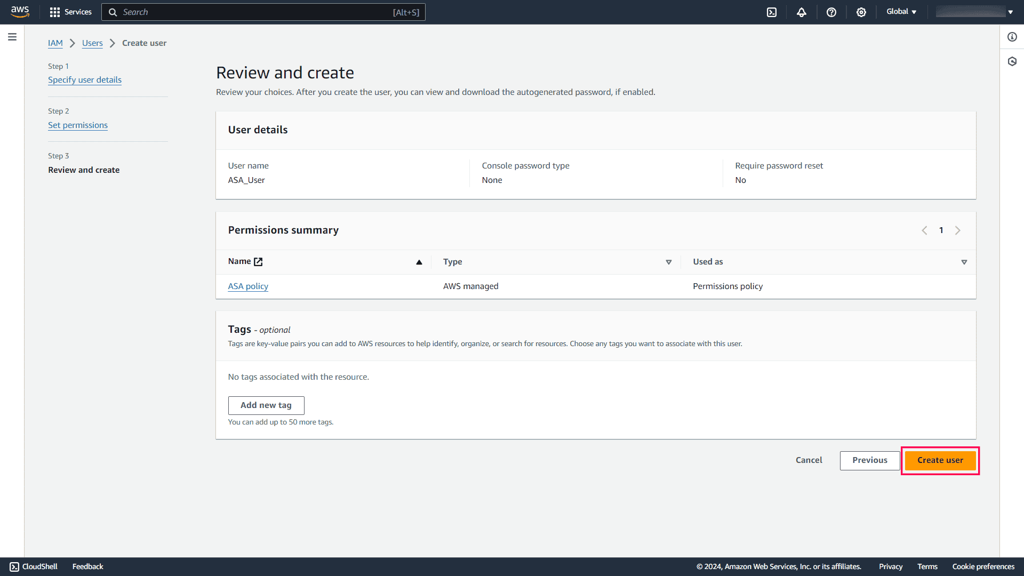Open the external link icon beside Name column

coord(259,261)
